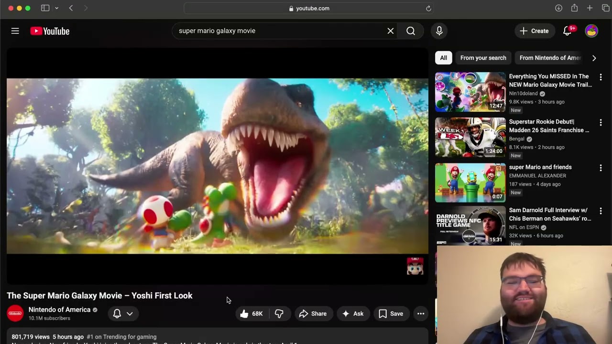Show more filter chips with the arrow
Image resolution: width=612 pixels, height=344 pixels.
point(594,58)
